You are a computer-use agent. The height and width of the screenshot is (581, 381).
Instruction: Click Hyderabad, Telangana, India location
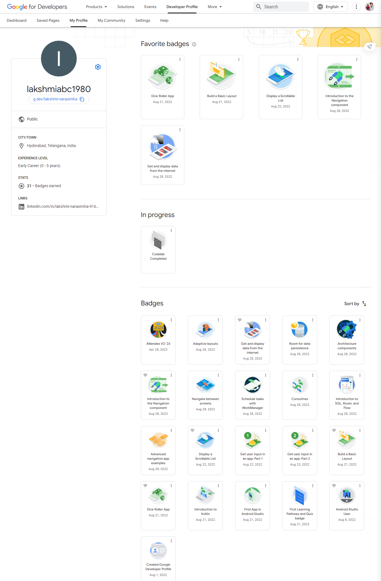[51, 146]
